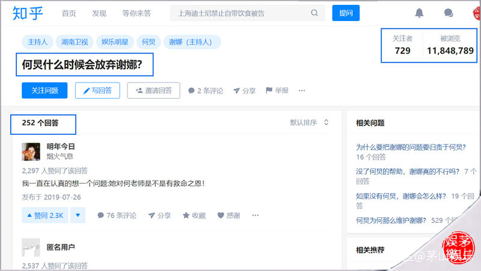The height and width of the screenshot is (271, 481).
Task: Open the notifications bell icon
Action: coord(419,13)
